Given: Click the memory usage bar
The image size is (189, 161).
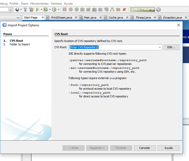Looking at the screenshot, I should tap(142, 10).
